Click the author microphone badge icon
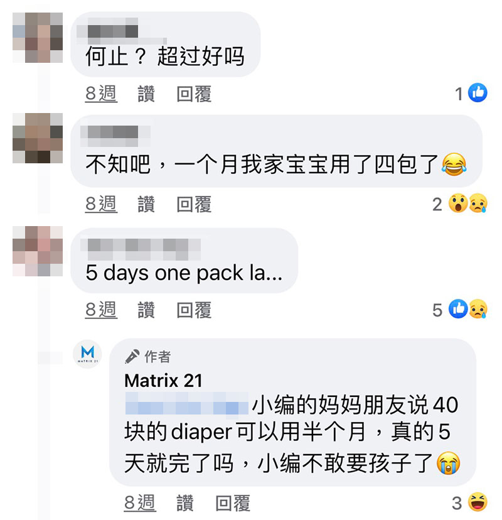 [x=132, y=357]
